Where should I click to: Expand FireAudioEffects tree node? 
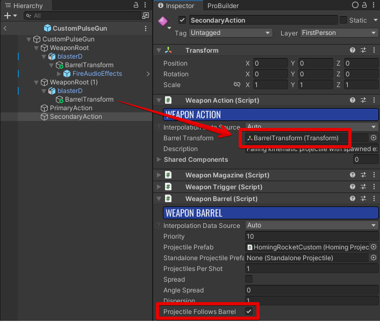click(59, 74)
